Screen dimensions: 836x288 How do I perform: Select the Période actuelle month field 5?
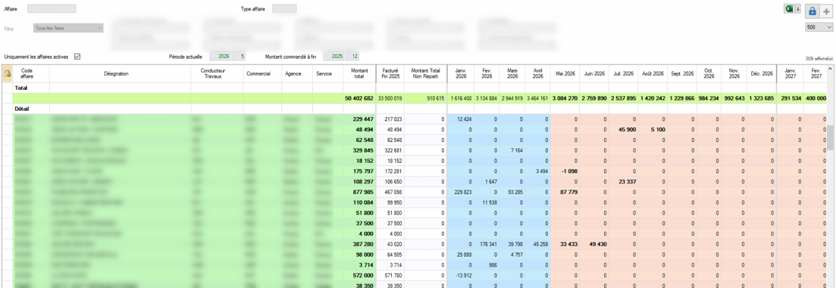pyautogui.click(x=239, y=57)
